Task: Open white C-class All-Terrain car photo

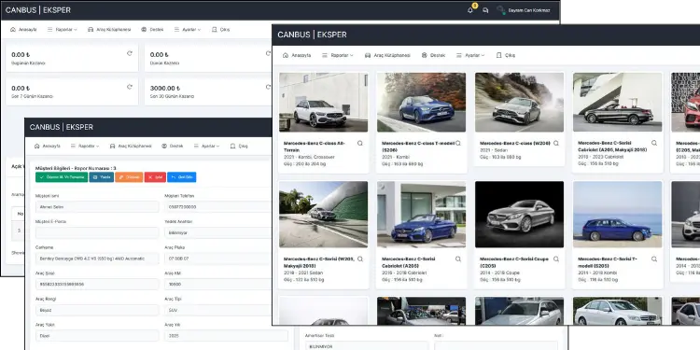Action: [x=324, y=103]
